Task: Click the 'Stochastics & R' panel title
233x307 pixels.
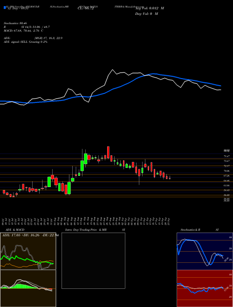Action: (190, 230)
